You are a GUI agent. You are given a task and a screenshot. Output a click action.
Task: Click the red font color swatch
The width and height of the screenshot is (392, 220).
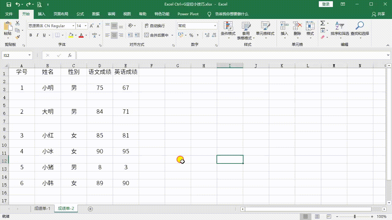[81, 35]
